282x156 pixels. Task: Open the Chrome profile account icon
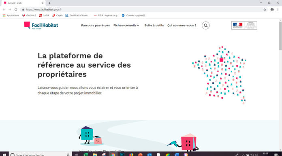272,10
